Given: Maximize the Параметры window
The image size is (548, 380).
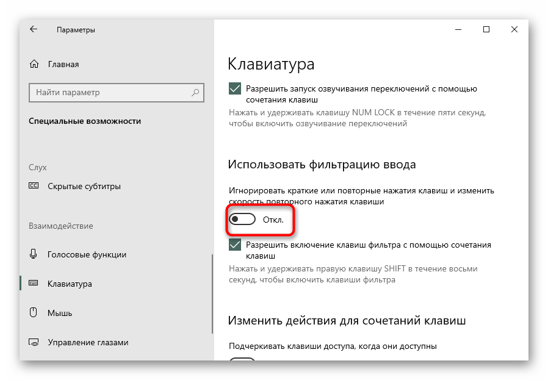Looking at the screenshot, I should [x=486, y=29].
